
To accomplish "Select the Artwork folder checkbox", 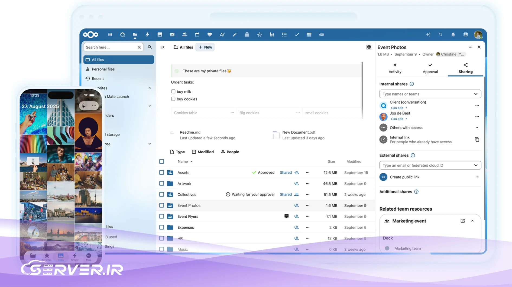I will click(x=161, y=184).
